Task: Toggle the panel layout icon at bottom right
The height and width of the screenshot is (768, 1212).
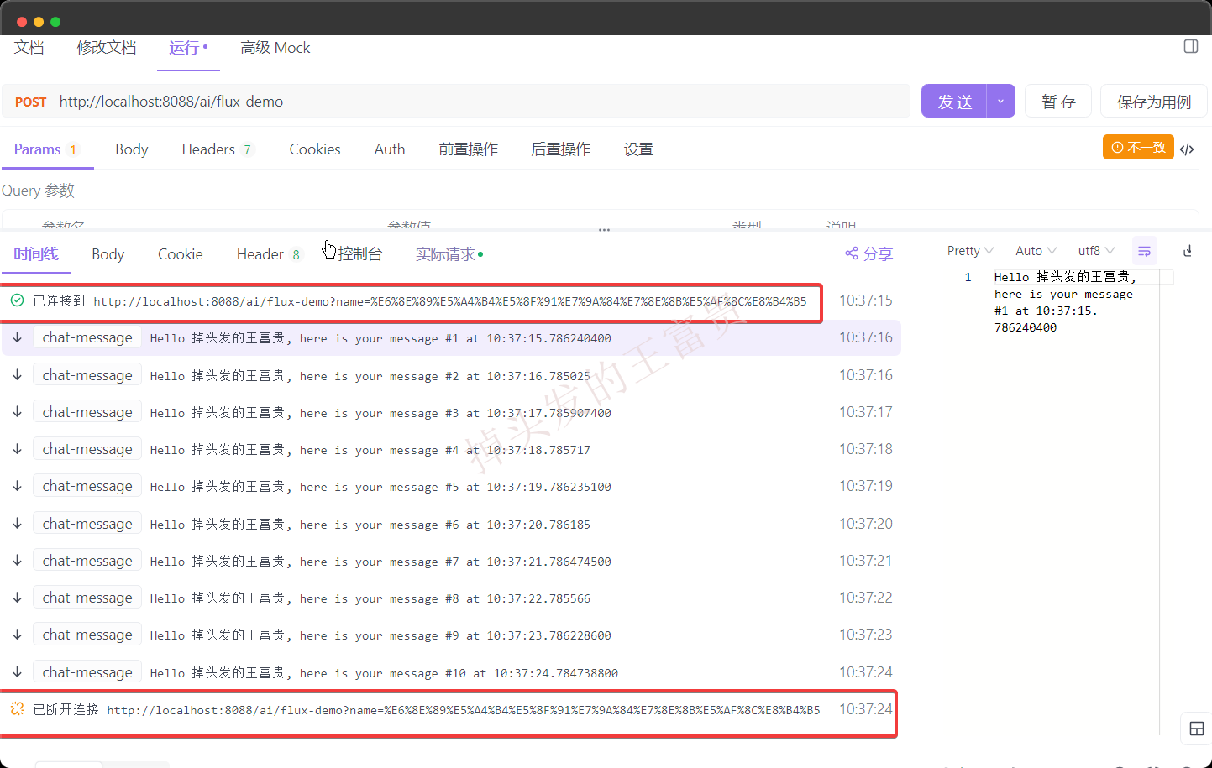Action: click(x=1196, y=729)
